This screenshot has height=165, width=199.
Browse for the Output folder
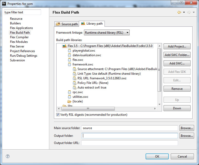tap(187, 136)
